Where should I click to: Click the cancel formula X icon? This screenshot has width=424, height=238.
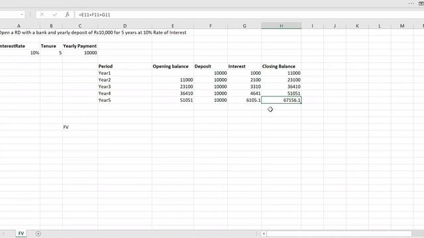pyautogui.click(x=42, y=15)
